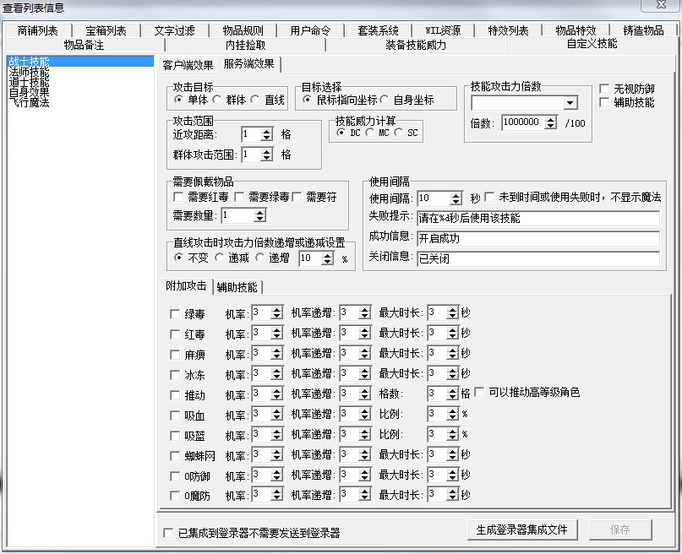Click the 倍数 value spinner
The image size is (682, 554).
pyautogui.click(x=556, y=122)
